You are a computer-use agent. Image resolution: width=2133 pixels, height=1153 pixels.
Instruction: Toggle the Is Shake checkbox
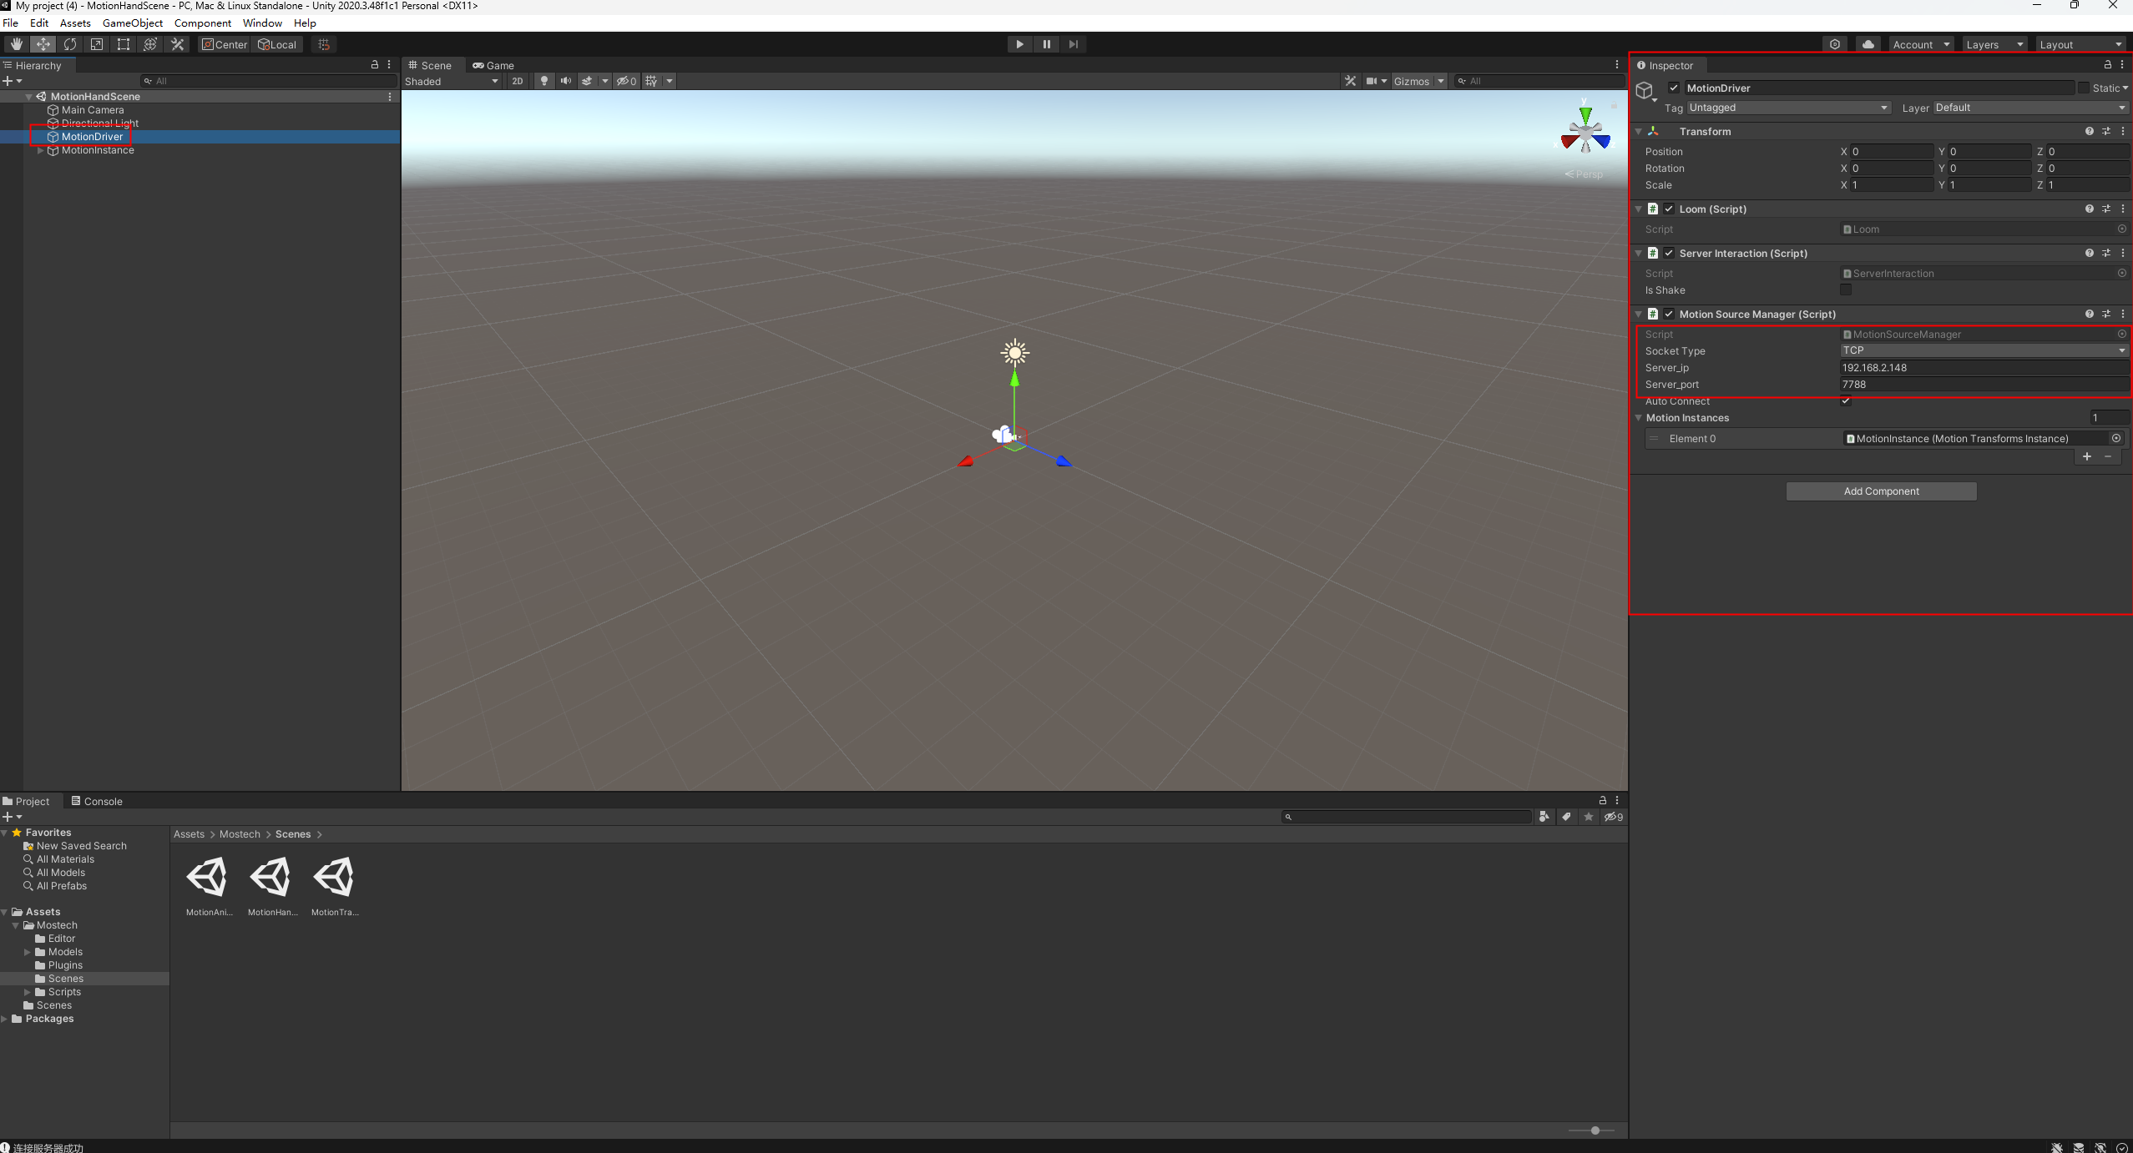point(1846,290)
